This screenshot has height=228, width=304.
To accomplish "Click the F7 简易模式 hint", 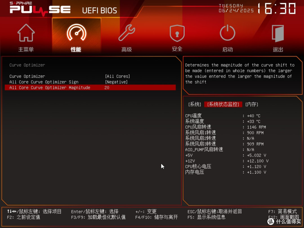I will [x=283, y=211].
